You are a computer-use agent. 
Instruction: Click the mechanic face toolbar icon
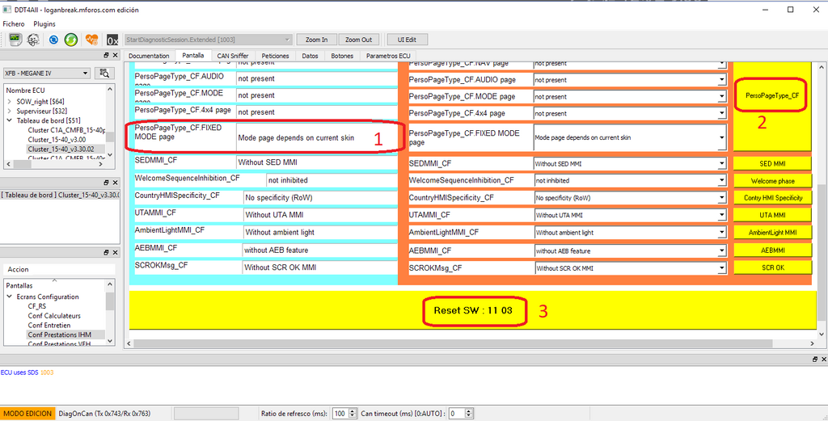pos(32,40)
